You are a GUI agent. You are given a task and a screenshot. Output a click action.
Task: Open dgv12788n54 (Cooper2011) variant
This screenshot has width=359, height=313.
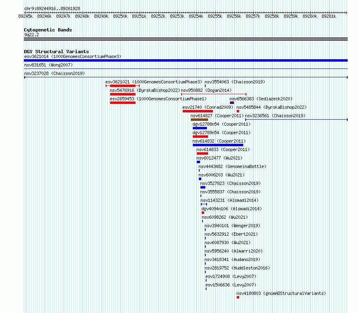point(221,124)
